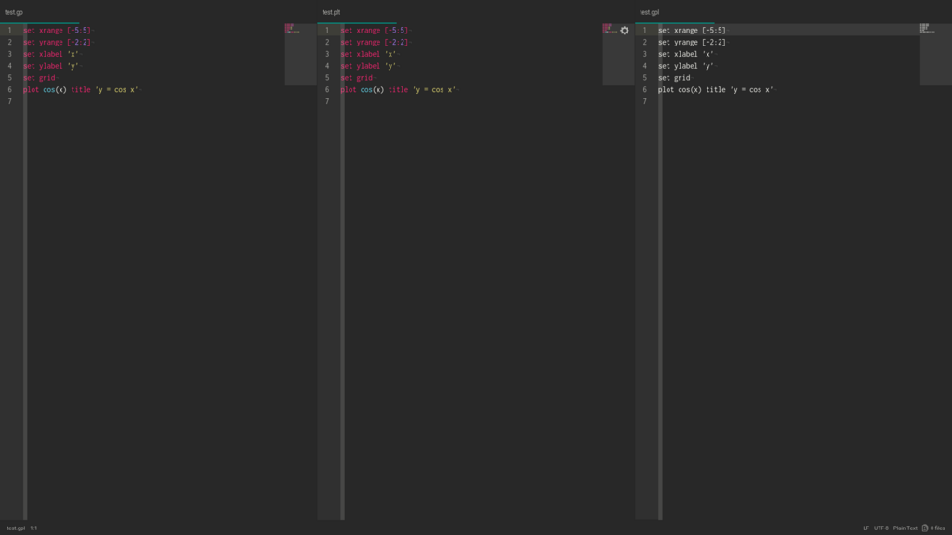
Task: Place cursor on 'set yrange [-2:2]' in test.gp
Action: [x=57, y=42]
